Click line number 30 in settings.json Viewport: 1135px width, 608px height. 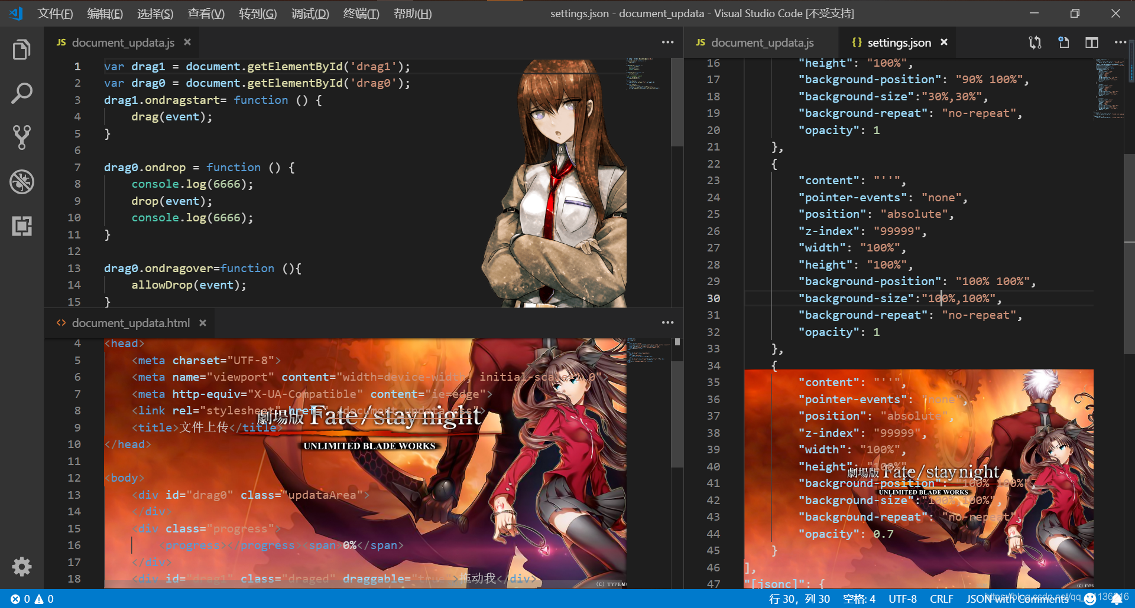pyautogui.click(x=714, y=298)
